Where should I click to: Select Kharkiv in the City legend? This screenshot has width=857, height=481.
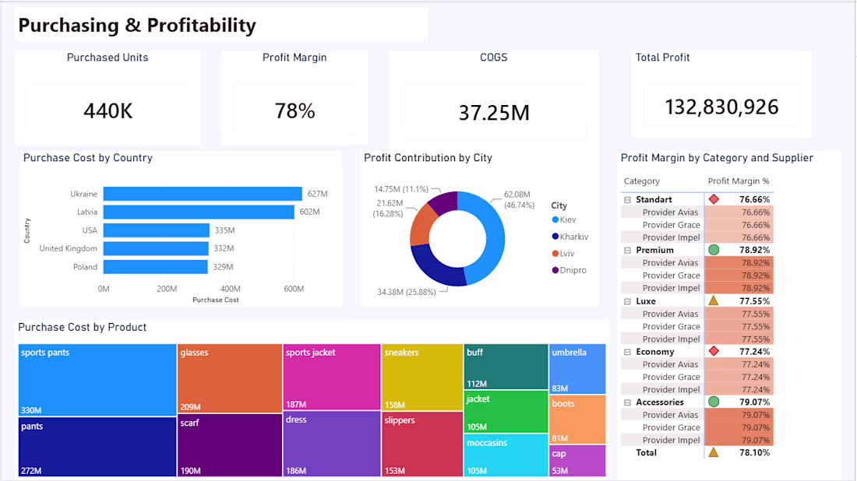[x=570, y=237]
